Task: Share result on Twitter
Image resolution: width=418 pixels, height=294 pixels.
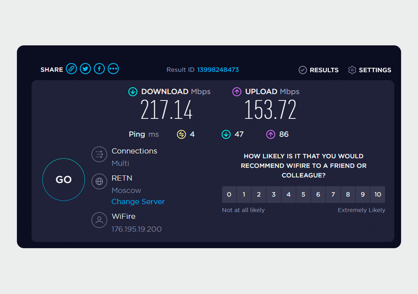Action: pos(85,69)
